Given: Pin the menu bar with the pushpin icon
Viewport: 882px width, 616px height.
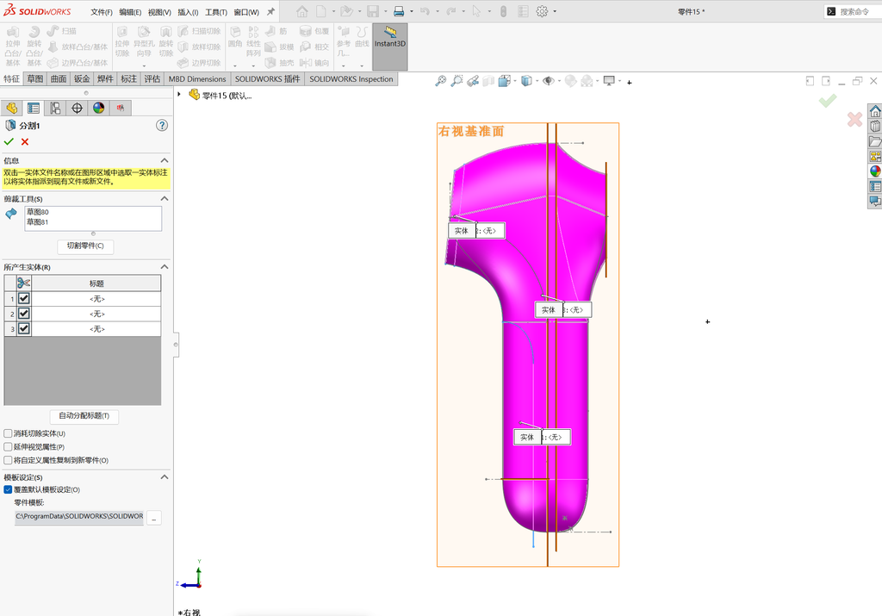Looking at the screenshot, I should tap(270, 11).
